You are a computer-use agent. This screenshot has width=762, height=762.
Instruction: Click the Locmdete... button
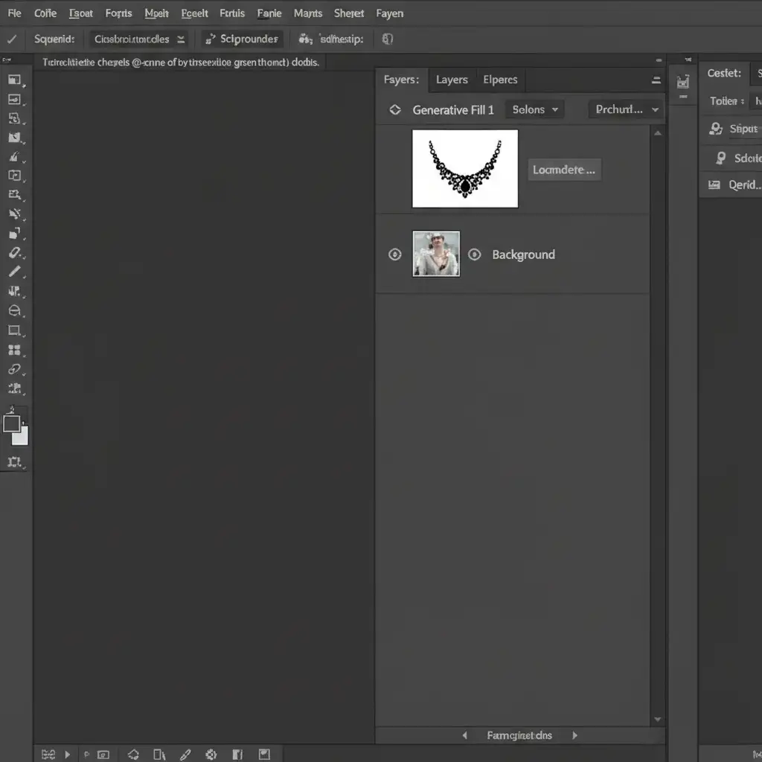click(x=564, y=170)
